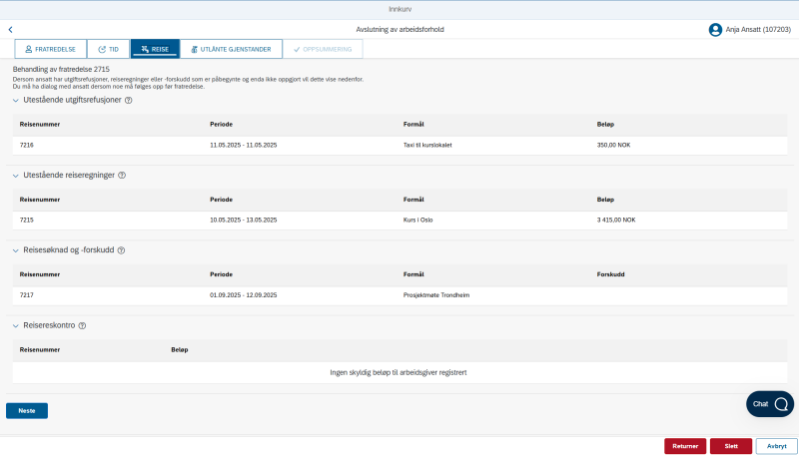The height and width of the screenshot is (455, 799).
Task: Click the Slett button
Action: [x=731, y=446]
